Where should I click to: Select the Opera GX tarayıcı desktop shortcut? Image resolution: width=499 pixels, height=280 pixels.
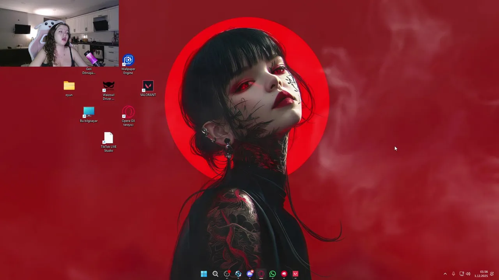(128, 116)
